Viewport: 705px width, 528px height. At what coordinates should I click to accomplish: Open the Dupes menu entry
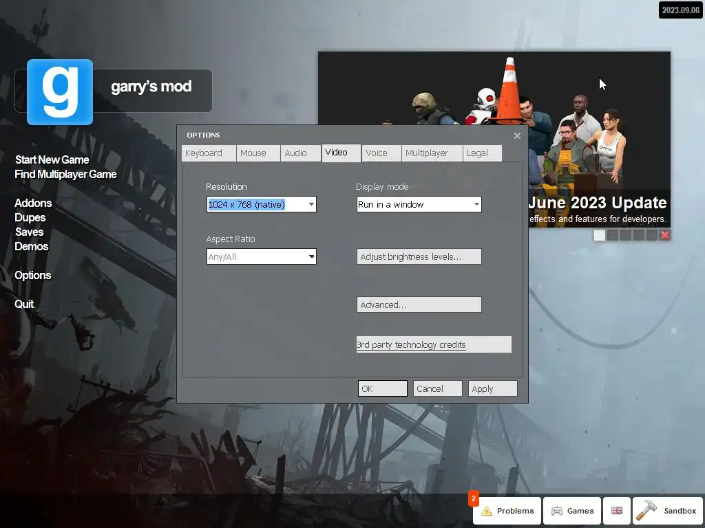tap(30, 217)
